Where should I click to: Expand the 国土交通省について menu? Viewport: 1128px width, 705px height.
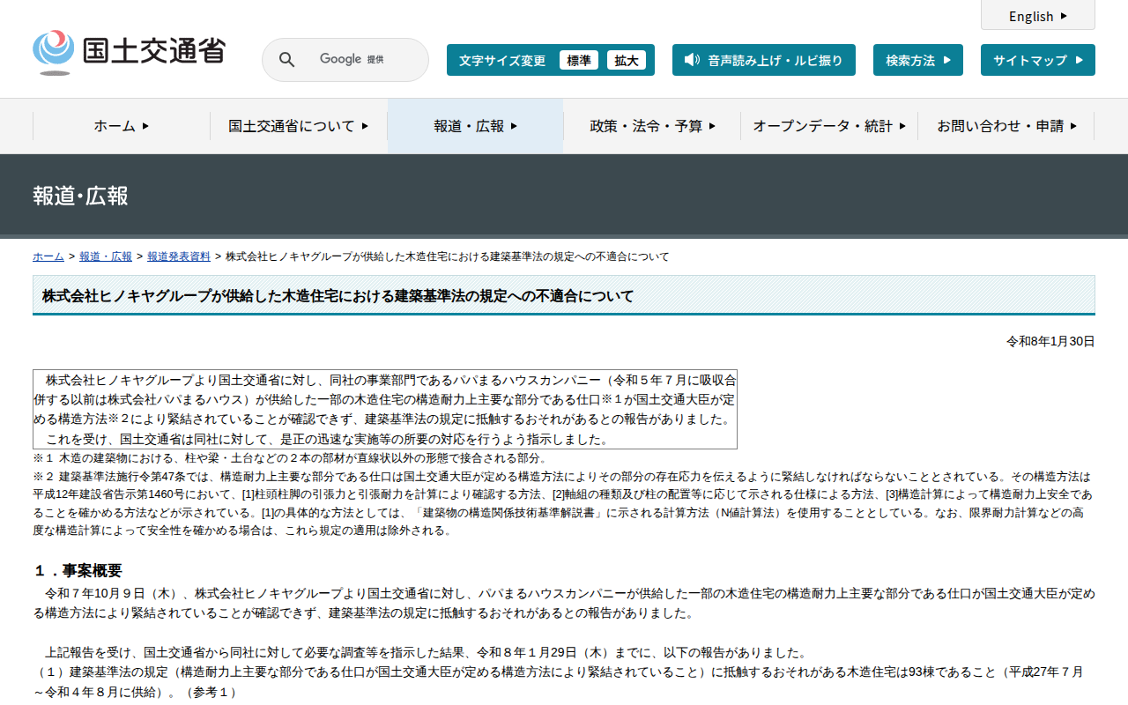[298, 126]
